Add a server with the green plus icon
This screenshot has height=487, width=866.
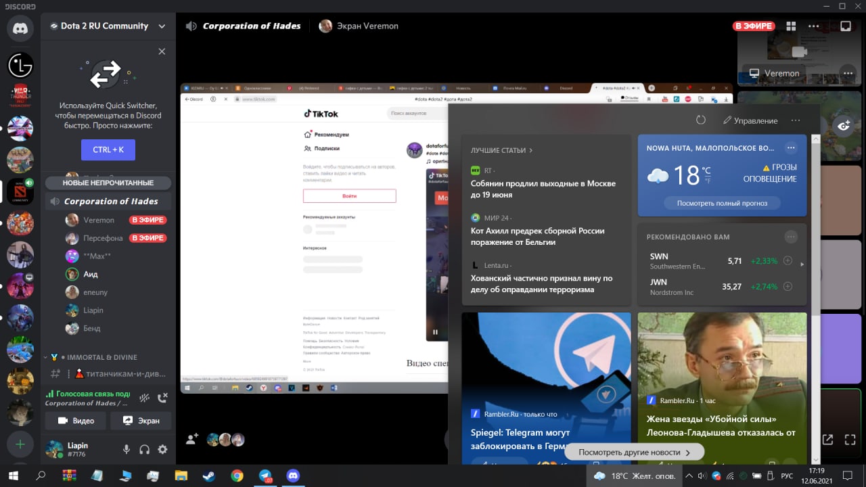[20, 444]
